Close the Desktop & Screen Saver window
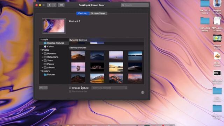Viewport: 224px width, 126px height. pyautogui.click(x=36, y=5)
